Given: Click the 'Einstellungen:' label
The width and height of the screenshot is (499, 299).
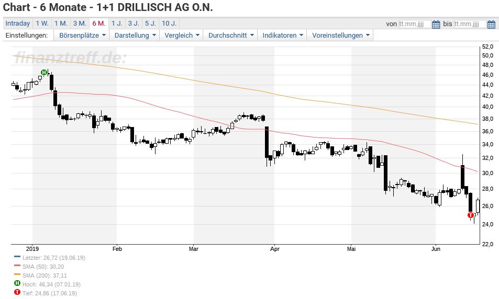Looking at the screenshot, I should [x=27, y=35].
